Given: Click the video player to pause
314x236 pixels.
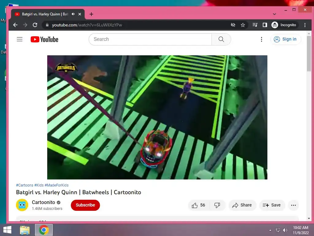Looking at the screenshot, I should click(157, 117).
